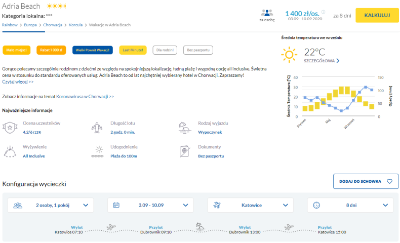Screen dimensions: 400x243
Task: Click the people icon in the persons selector
Action: (x=18, y=205)
